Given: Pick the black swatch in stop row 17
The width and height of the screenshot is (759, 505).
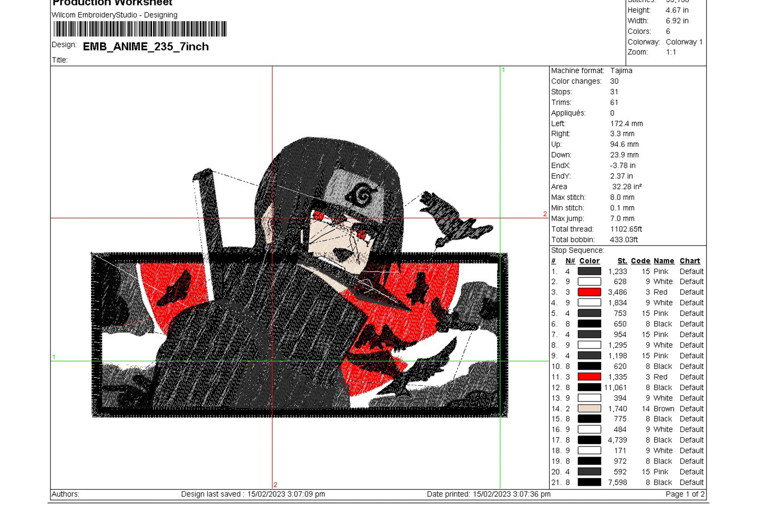Looking at the screenshot, I should tap(589, 440).
